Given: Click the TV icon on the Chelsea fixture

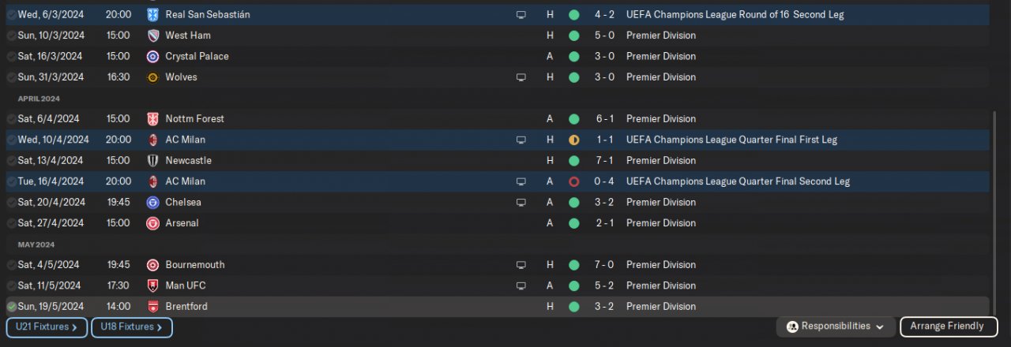Looking at the screenshot, I should pos(521,203).
